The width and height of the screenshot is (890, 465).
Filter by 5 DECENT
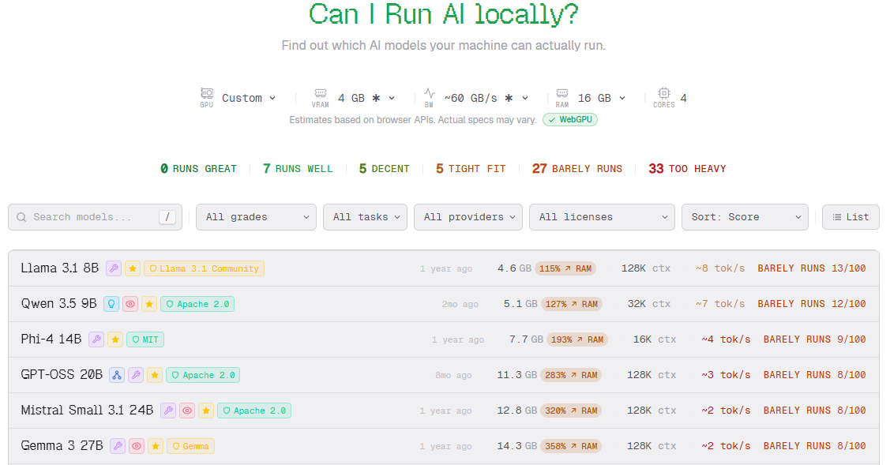point(385,169)
